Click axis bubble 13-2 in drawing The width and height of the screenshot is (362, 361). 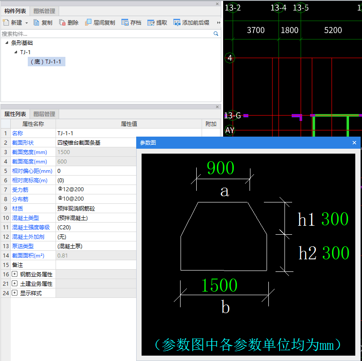tap(233, 8)
